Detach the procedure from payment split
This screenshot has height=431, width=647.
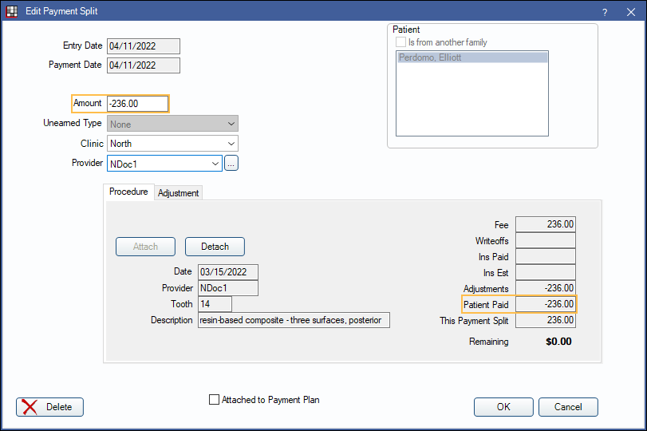pyautogui.click(x=215, y=247)
